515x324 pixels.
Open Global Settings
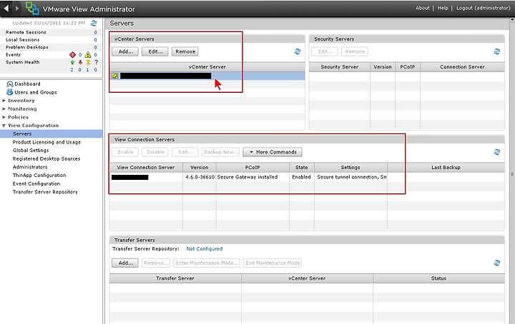click(x=31, y=151)
